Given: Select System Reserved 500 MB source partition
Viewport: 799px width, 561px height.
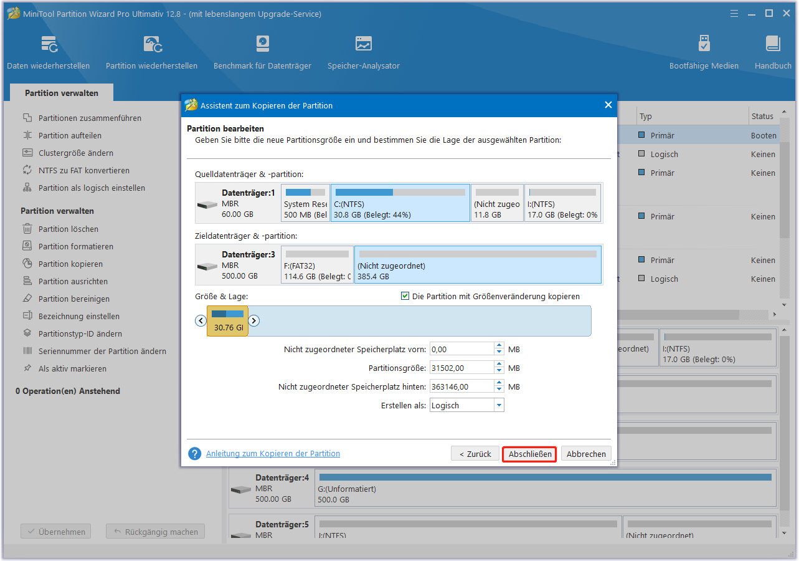Looking at the screenshot, I should (x=305, y=203).
